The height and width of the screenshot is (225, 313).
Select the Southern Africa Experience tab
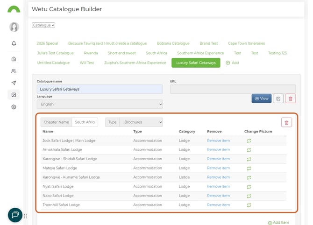pyautogui.click(x=200, y=53)
